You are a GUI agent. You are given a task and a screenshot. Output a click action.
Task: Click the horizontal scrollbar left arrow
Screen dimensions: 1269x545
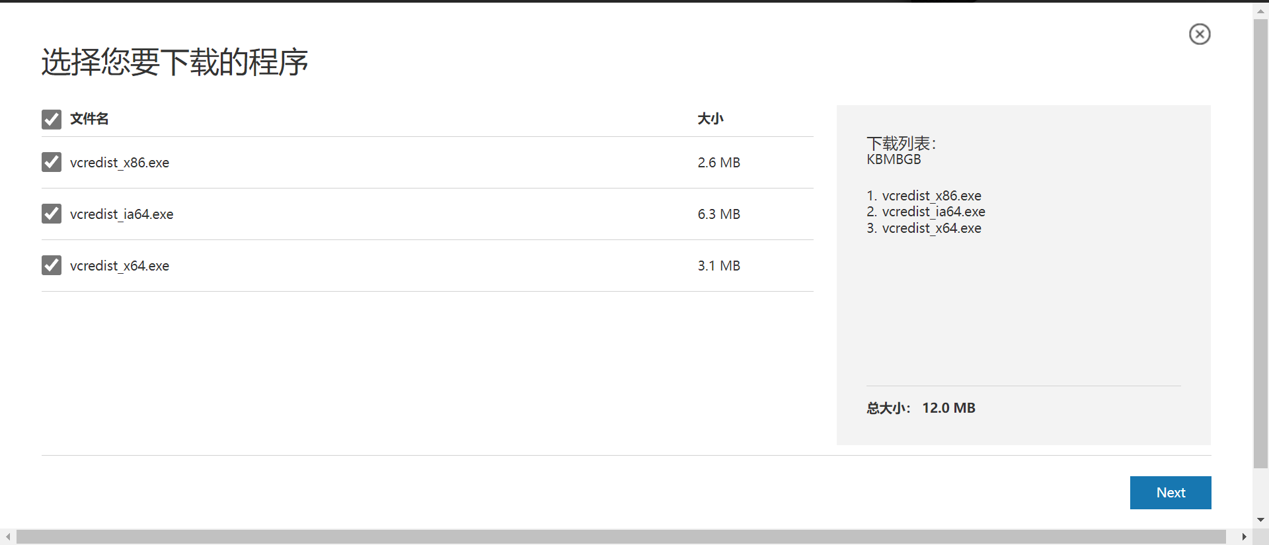(x=8, y=536)
